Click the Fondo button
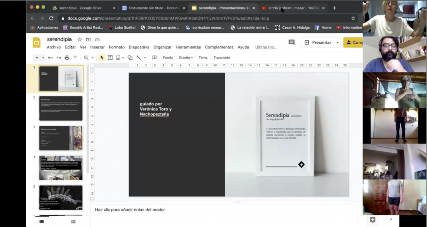Viewport: 427px width, 227px height. (168, 58)
